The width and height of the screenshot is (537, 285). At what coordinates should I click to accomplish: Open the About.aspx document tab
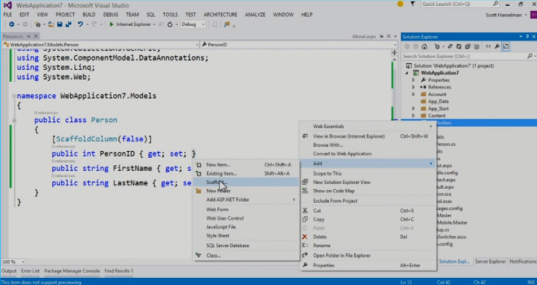pos(364,36)
